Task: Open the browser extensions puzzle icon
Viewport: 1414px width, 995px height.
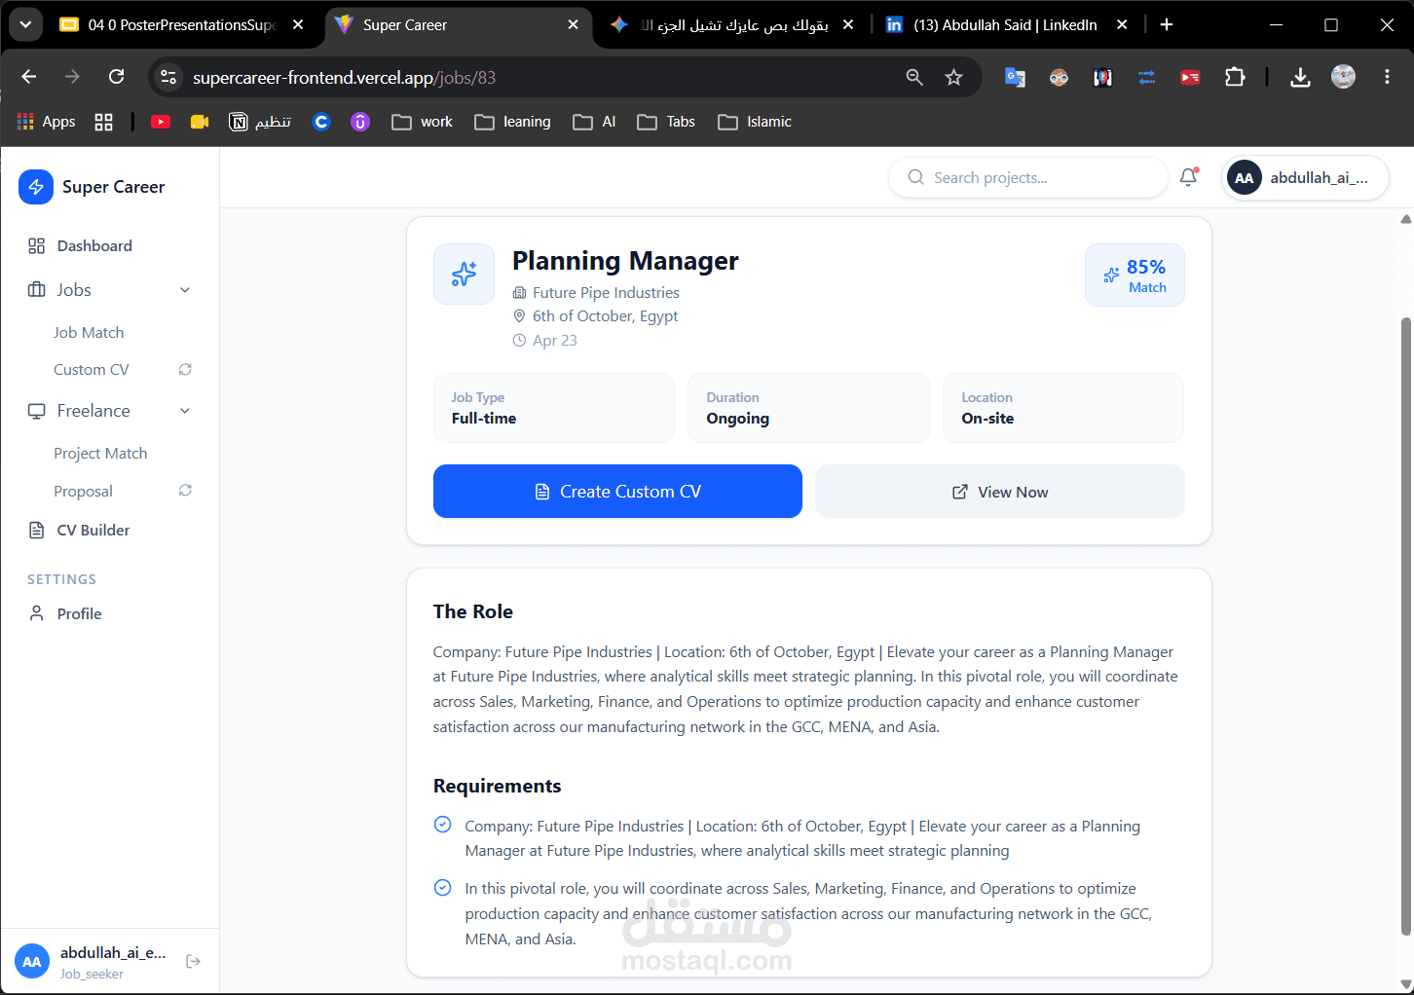Action: tap(1235, 77)
